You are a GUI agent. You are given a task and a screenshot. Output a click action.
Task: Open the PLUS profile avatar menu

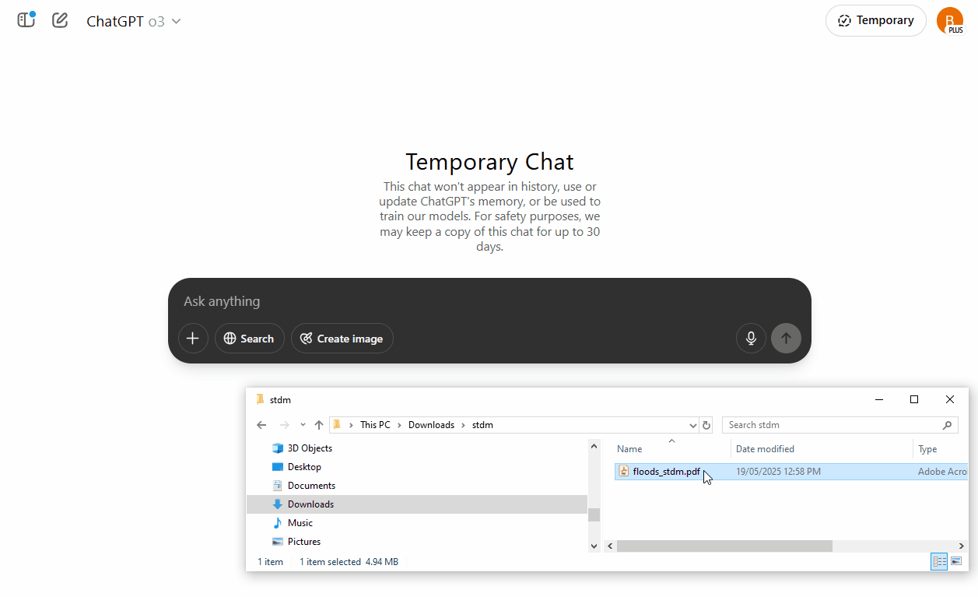pyautogui.click(x=949, y=21)
